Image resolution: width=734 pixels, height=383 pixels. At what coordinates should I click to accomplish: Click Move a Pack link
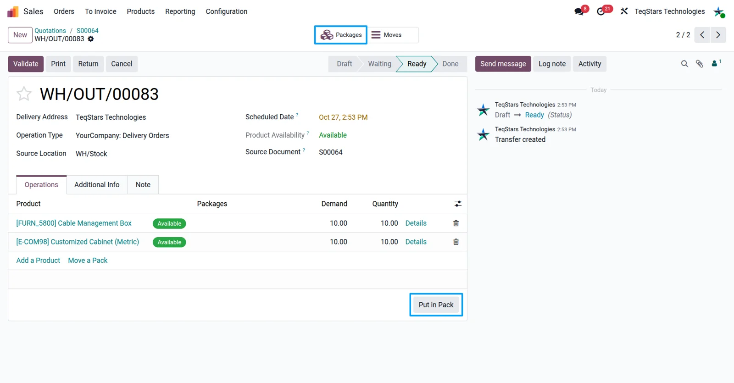click(88, 261)
